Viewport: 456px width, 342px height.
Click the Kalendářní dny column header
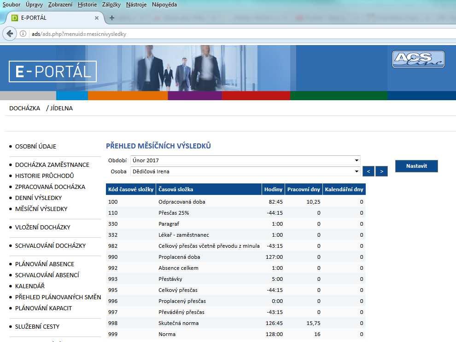pyautogui.click(x=344, y=189)
